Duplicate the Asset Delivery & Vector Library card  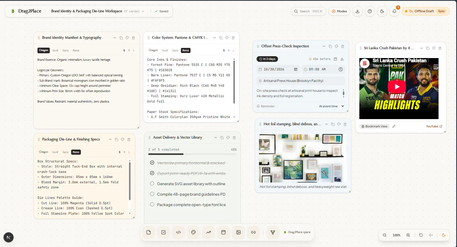click(222, 138)
